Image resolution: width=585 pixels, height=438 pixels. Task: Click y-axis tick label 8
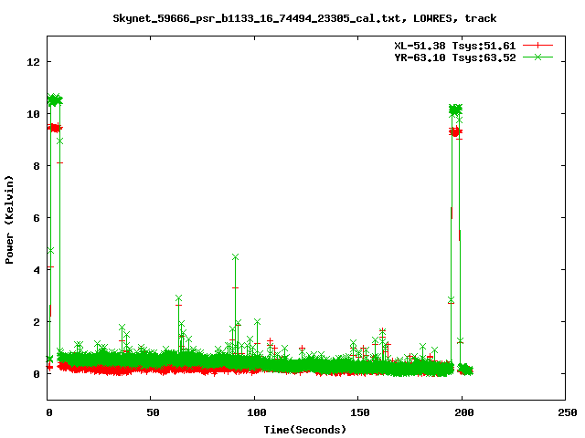(x=37, y=166)
